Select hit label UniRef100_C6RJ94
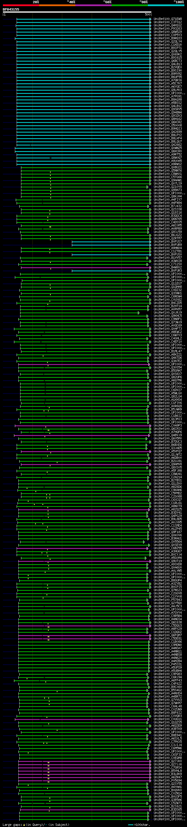Image resolution: width=187 pixels, height=827 pixels. (168, 677)
